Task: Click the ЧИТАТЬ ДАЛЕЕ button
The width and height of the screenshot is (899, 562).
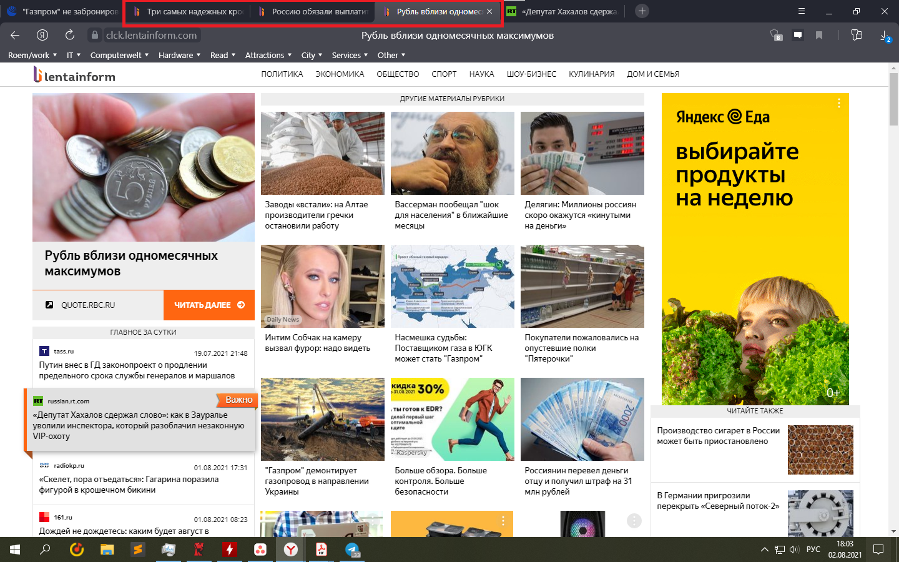Action: (x=209, y=305)
